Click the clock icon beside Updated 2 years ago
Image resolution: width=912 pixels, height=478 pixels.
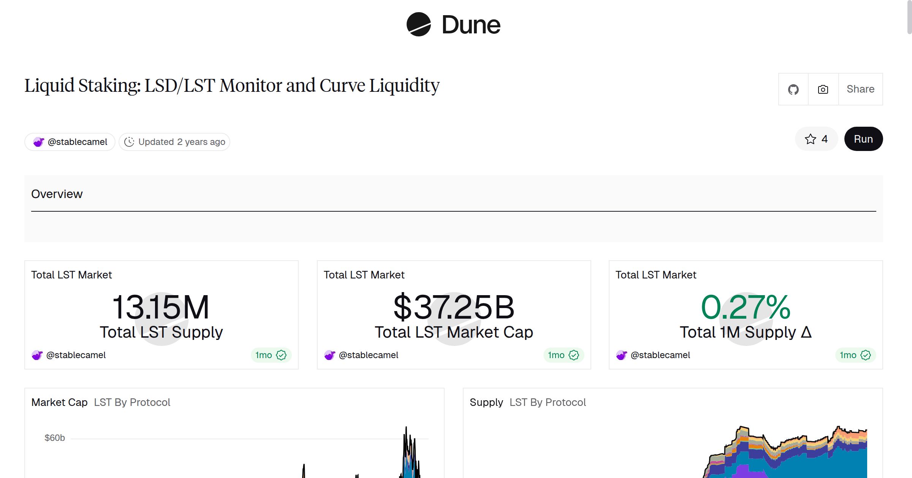coord(130,142)
